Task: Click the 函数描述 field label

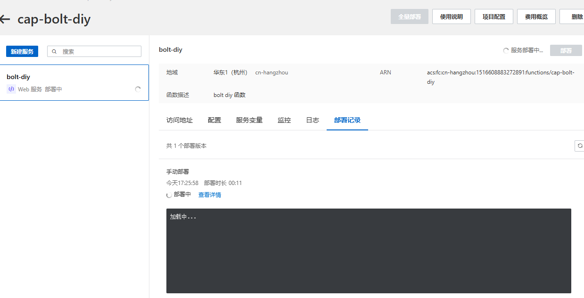Action: point(178,95)
